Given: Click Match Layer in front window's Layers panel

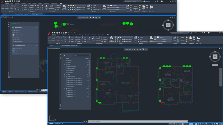Looking at the screenshot, I should pyautogui.click(x=127, y=41).
